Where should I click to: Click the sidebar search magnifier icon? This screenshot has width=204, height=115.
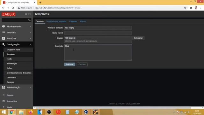(x=30, y=20)
